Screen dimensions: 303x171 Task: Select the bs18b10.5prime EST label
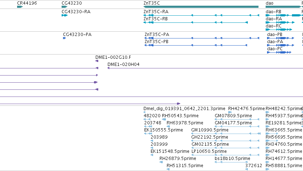(233, 159)
